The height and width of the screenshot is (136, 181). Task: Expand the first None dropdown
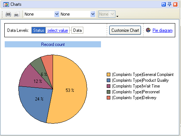pos(57,14)
